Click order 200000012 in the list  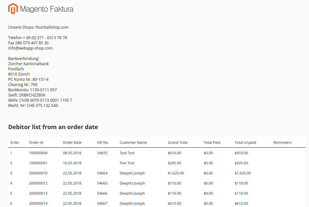tap(38, 183)
